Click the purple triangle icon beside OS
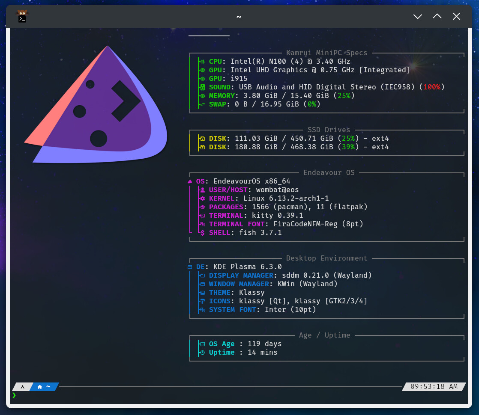This screenshot has height=415, width=479. click(190, 181)
